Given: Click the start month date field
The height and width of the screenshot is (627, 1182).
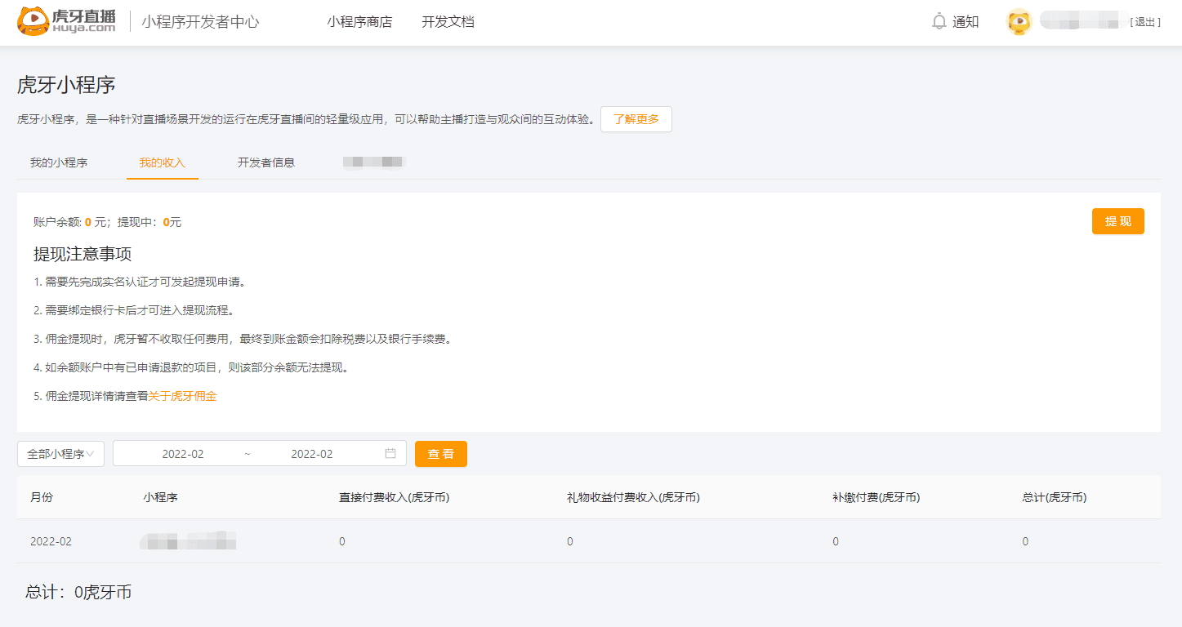Looking at the screenshot, I should [x=183, y=454].
